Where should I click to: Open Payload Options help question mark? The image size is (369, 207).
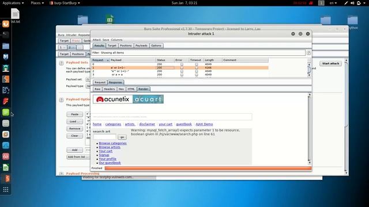click(61, 99)
